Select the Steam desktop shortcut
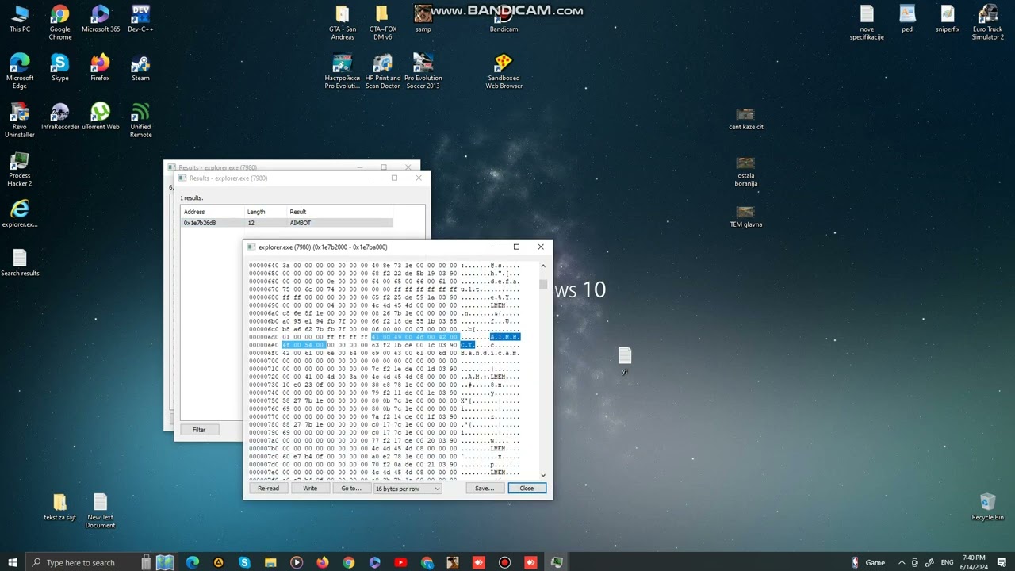This screenshot has width=1015, height=571. pos(140,67)
